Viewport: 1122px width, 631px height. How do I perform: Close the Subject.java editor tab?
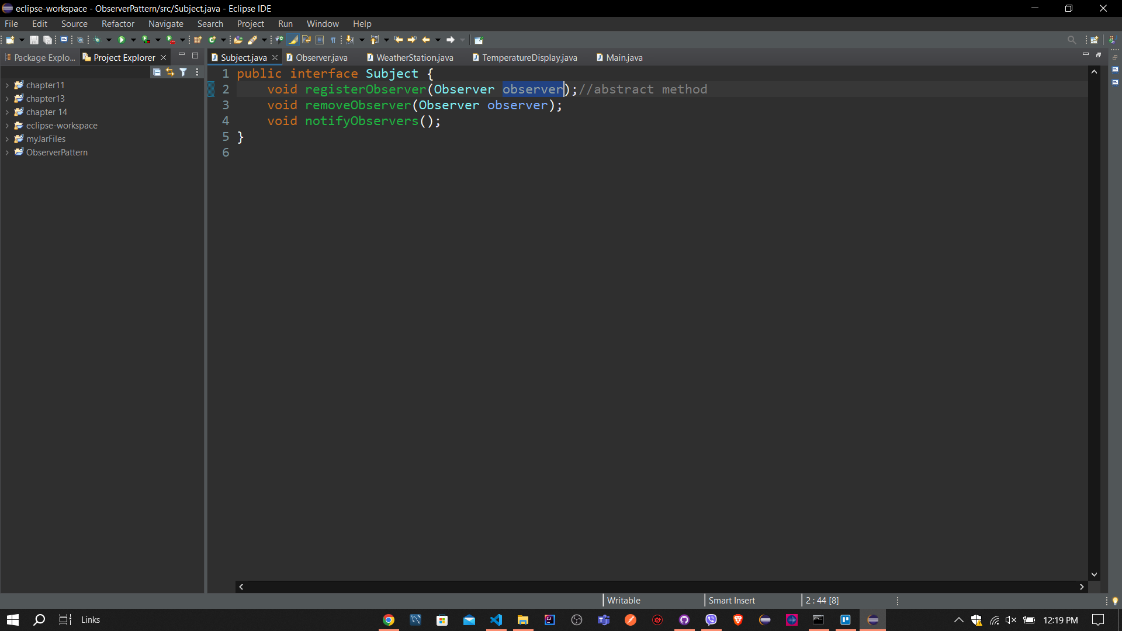pos(275,57)
